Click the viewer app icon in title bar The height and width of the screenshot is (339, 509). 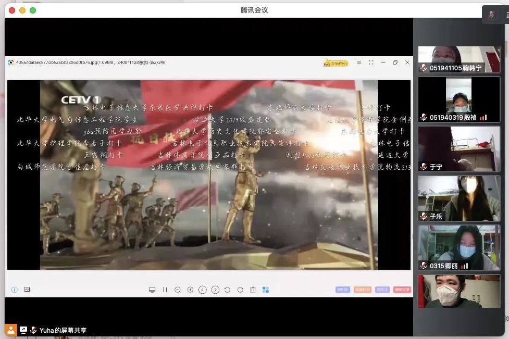[x=11, y=62]
